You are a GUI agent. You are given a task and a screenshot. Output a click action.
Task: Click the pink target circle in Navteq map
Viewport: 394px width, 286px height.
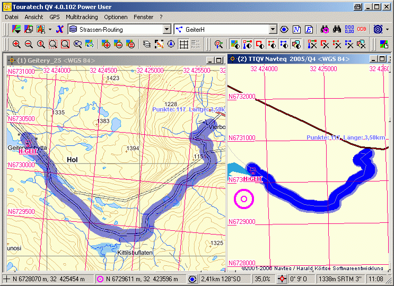click(244, 199)
